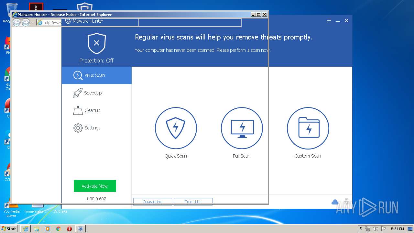Open the volume tray icon
The image size is (414, 233).
tap(376, 228)
